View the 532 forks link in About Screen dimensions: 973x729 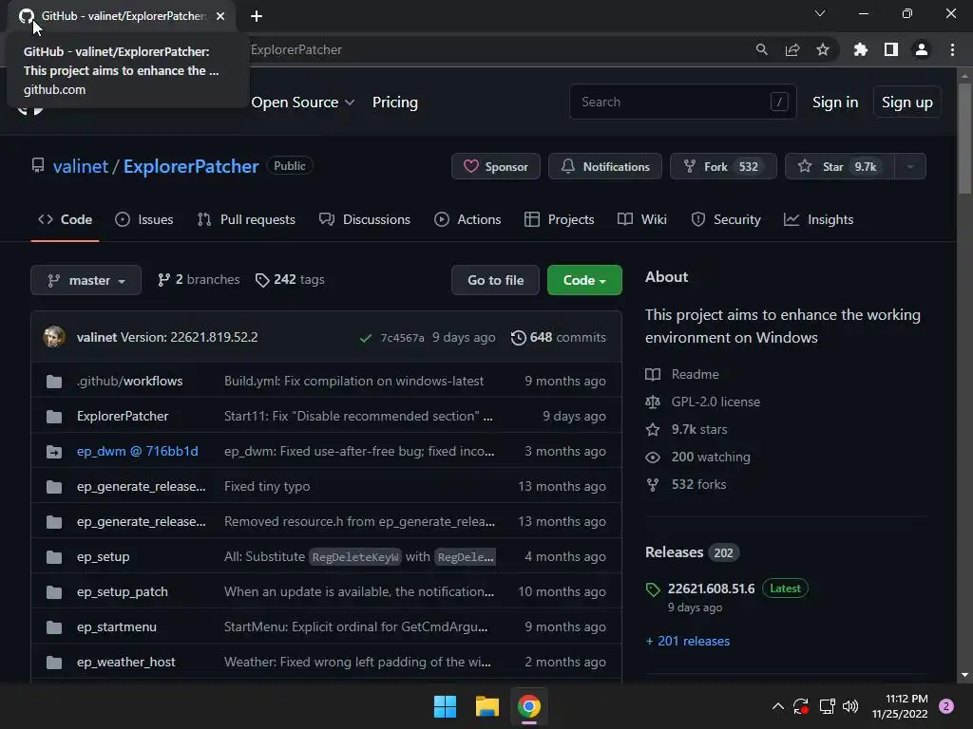pos(686,485)
